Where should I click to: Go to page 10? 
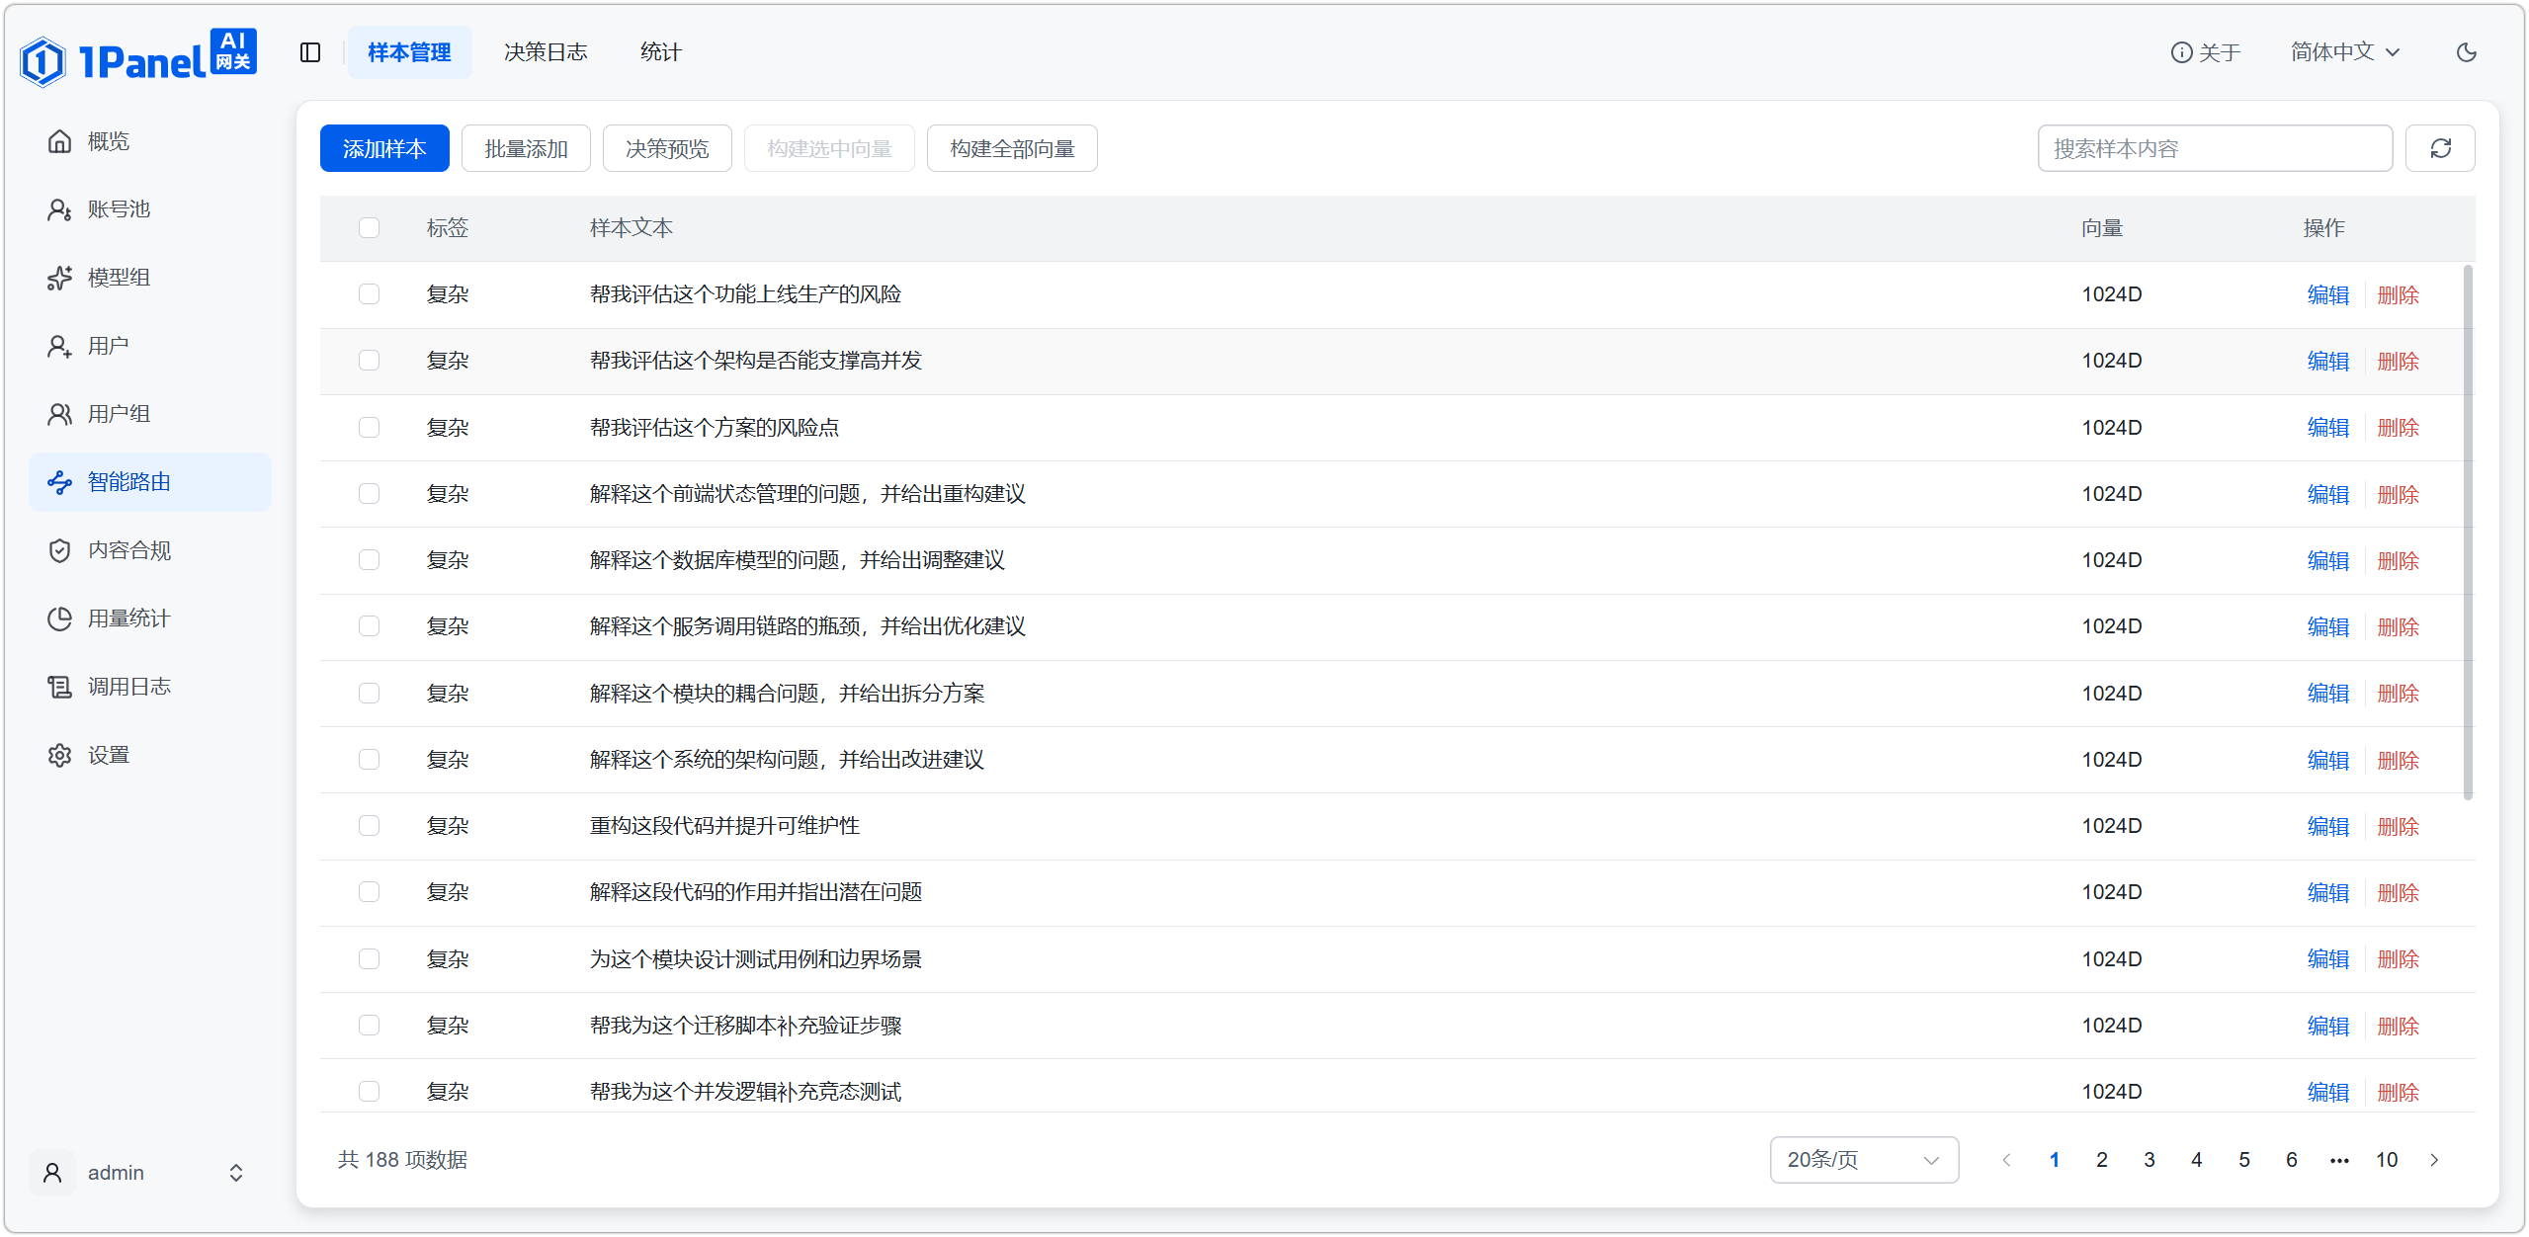2387,1160
